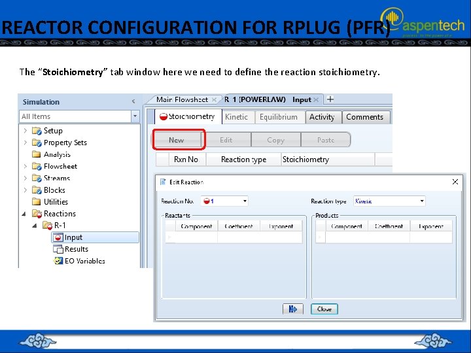Collapse the R-1 tree node
The height and width of the screenshot is (353, 471).
pos(35,226)
